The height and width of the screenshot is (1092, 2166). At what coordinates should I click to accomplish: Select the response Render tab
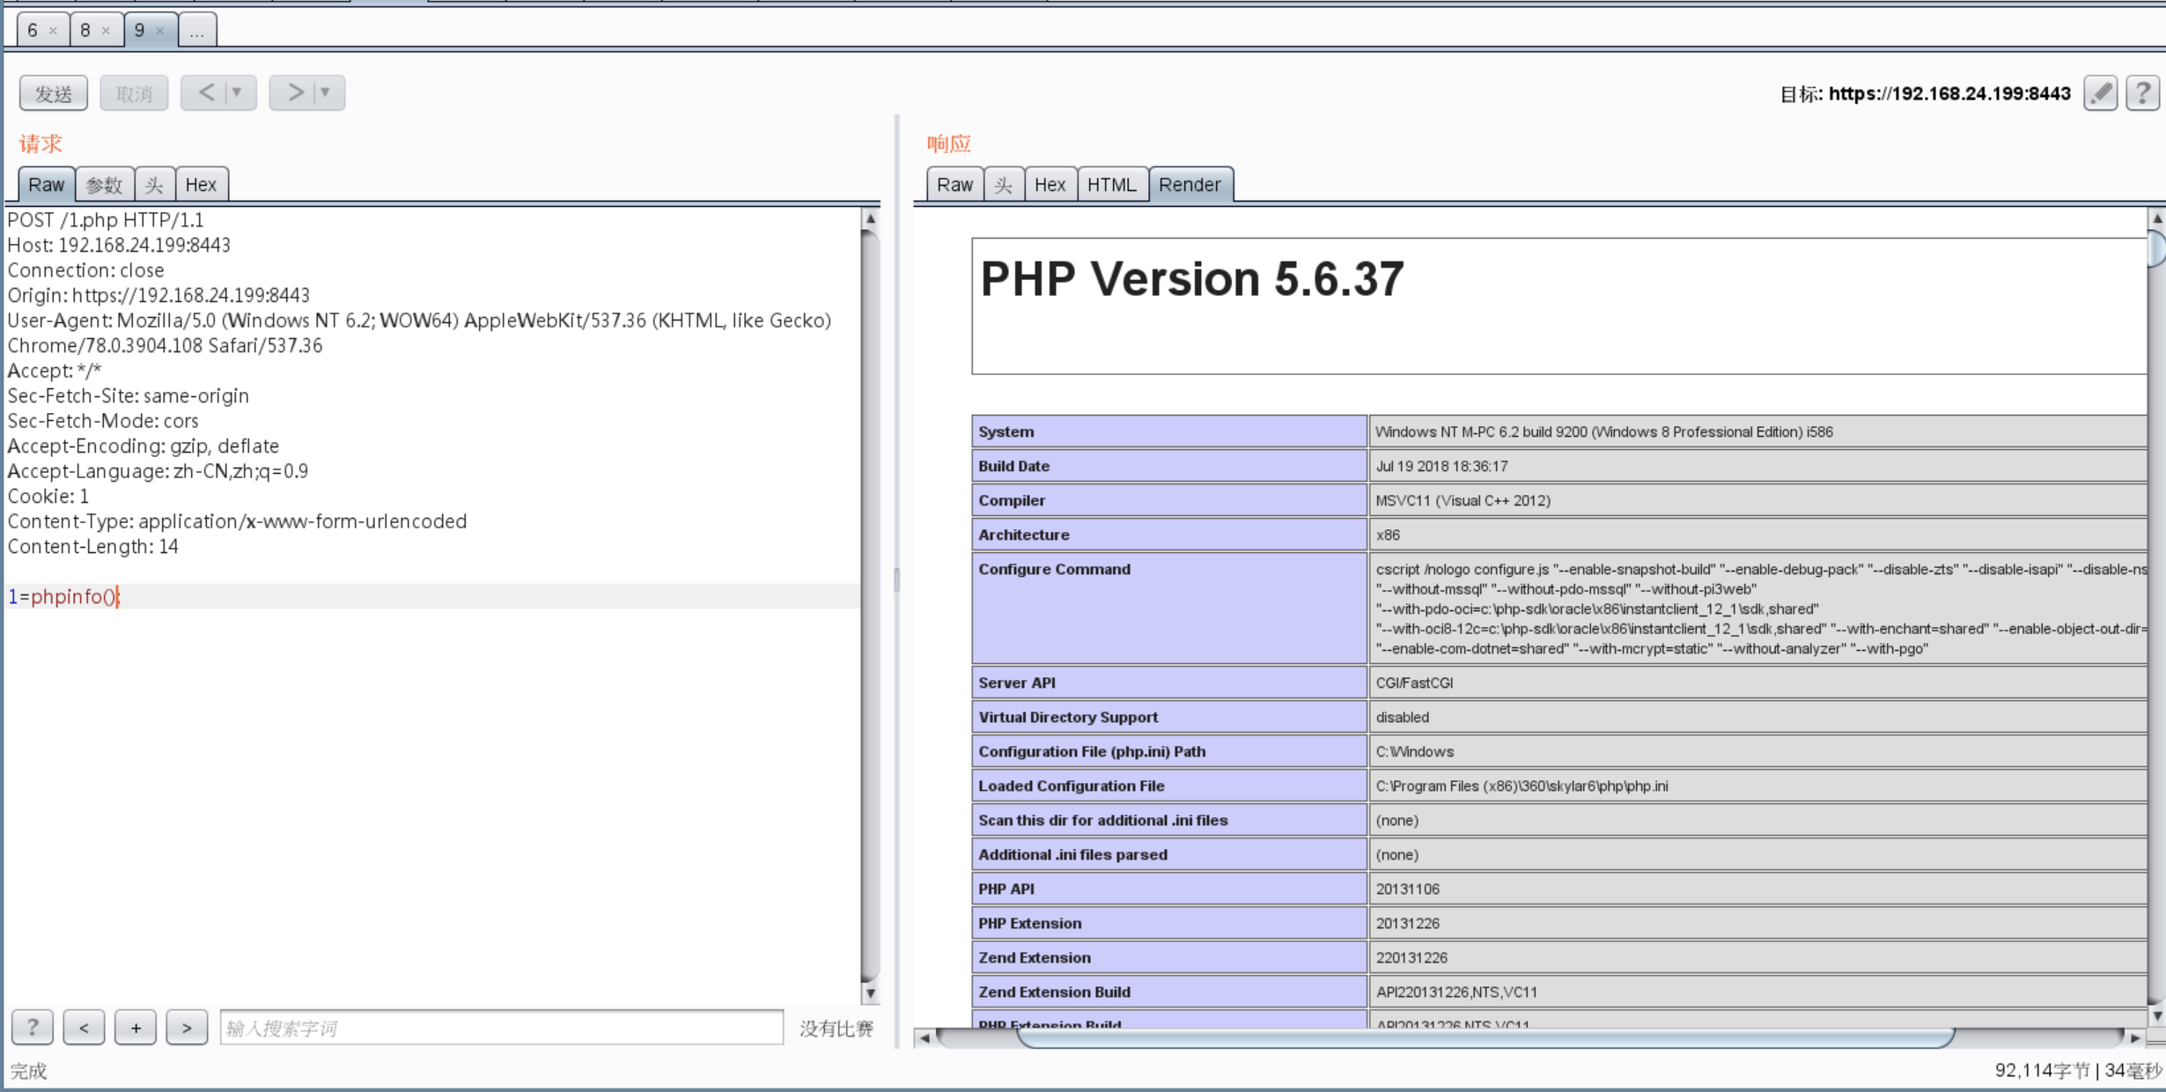[1190, 184]
